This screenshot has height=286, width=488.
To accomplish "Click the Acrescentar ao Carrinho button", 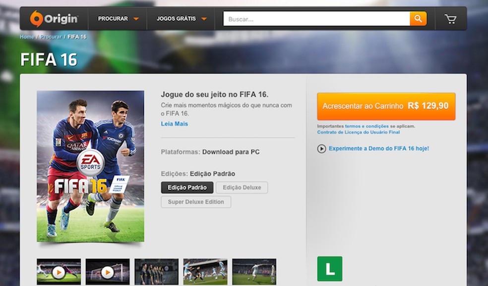I will pos(386,105).
